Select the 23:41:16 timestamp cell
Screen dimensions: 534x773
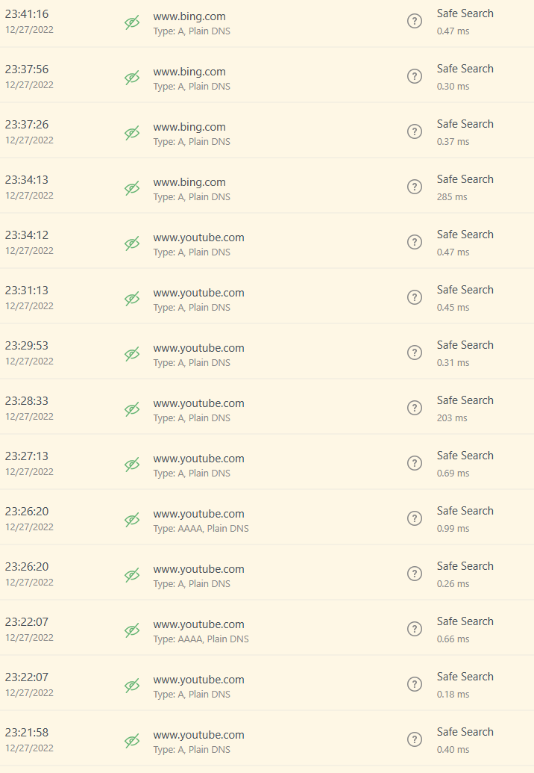pyautogui.click(x=29, y=21)
